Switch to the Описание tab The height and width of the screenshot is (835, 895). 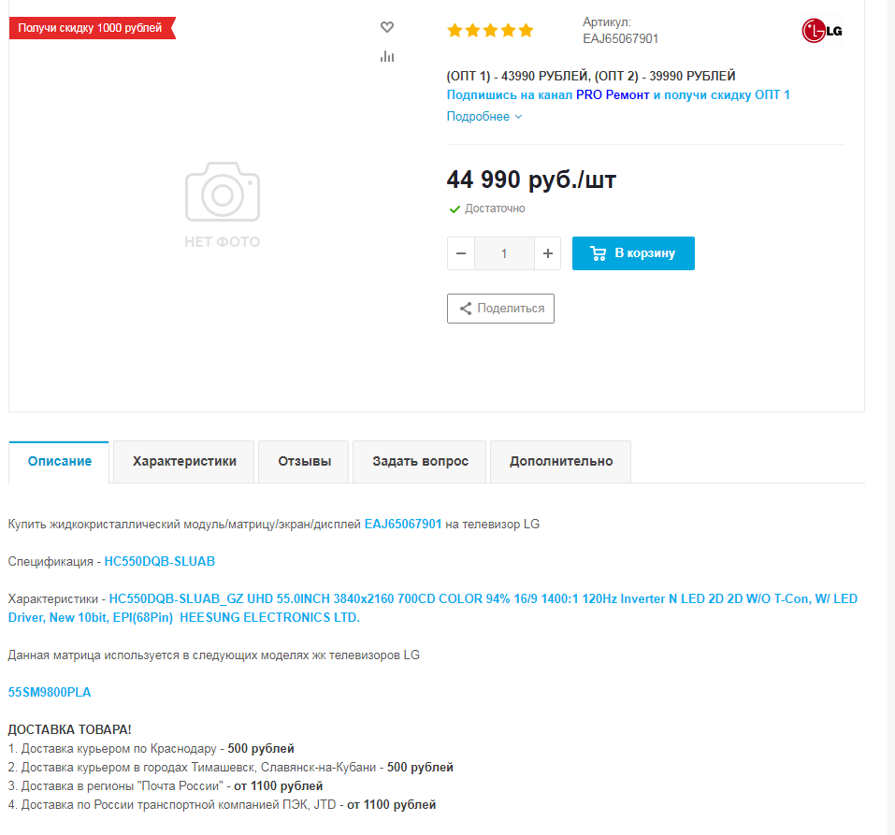coord(60,462)
